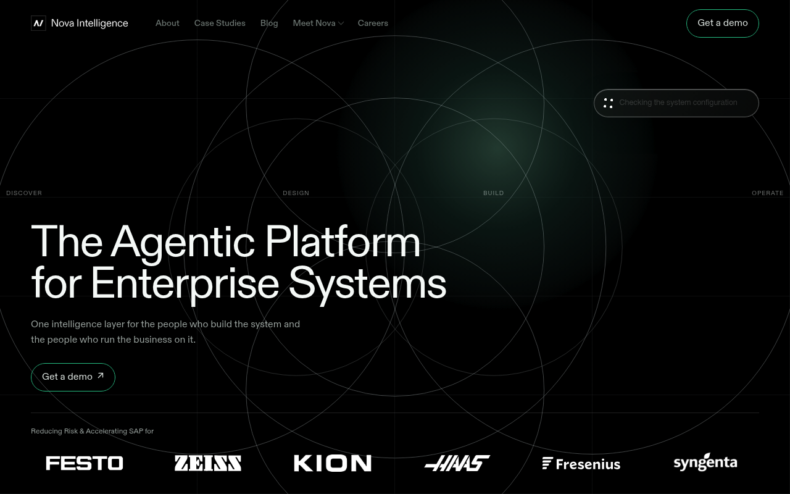Click the Syngenta logo
This screenshot has width=790, height=494.
pos(705,463)
